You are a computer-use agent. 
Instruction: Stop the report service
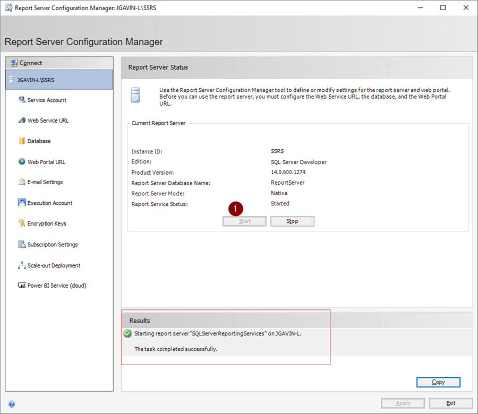(x=292, y=221)
